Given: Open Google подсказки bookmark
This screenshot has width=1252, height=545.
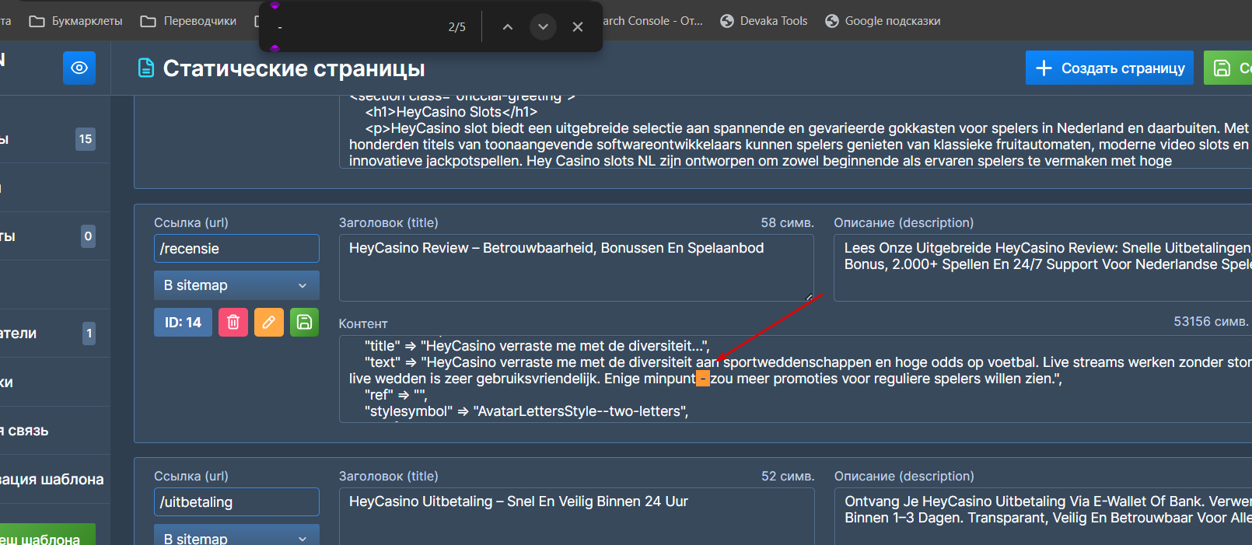Looking at the screenshot, I should (x=883, y=21).
